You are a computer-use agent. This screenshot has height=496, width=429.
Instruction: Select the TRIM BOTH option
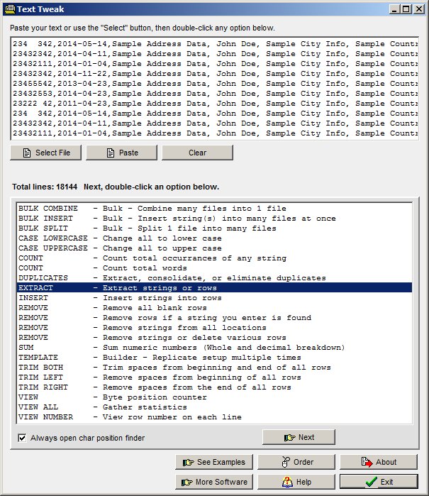tap(214, 368)
